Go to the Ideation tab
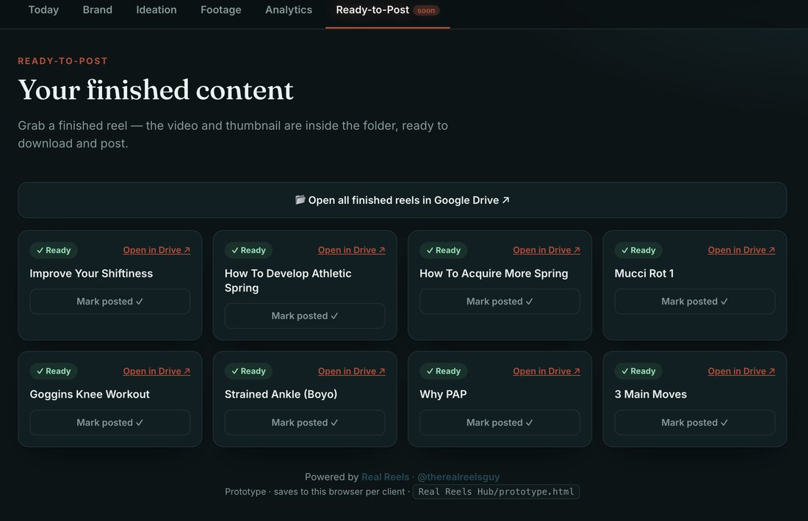Screen dimensions: 808x521 pos(156,10)
